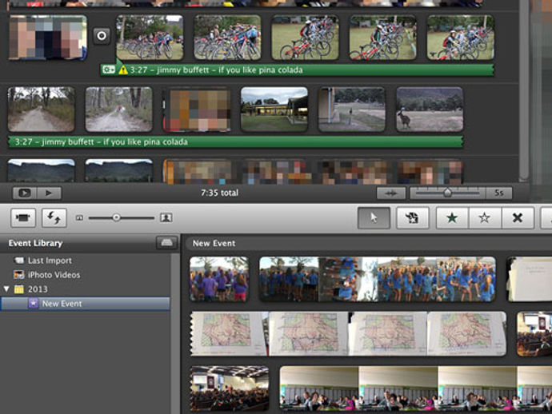Select New Event in the library tree
552x414 pixels.
[x=85, y=304]
